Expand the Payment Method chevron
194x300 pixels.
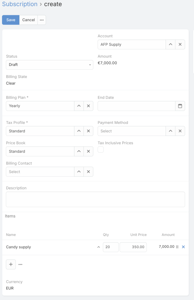coord(170,131)
